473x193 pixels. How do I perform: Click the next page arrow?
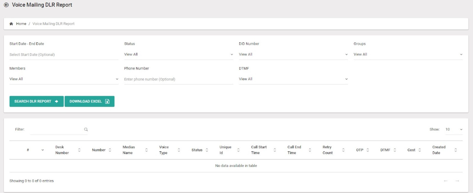tap(457, 181)
